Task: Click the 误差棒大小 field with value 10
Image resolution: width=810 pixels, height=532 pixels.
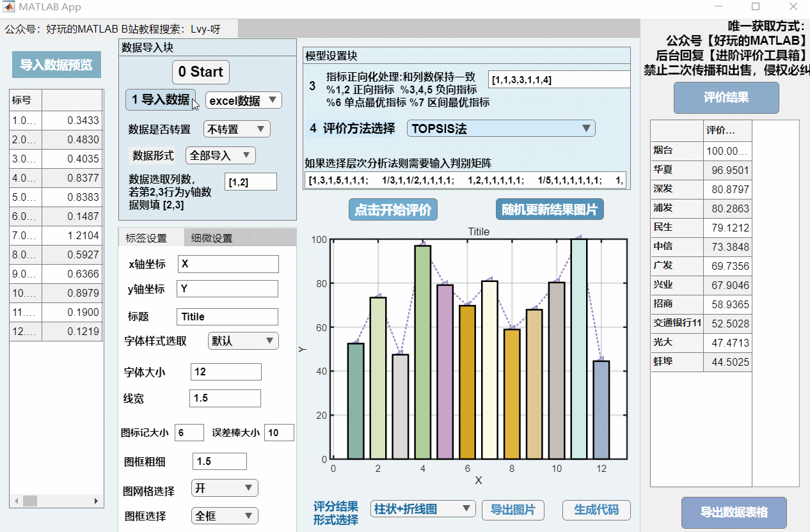Action: (x=279, y=432)
